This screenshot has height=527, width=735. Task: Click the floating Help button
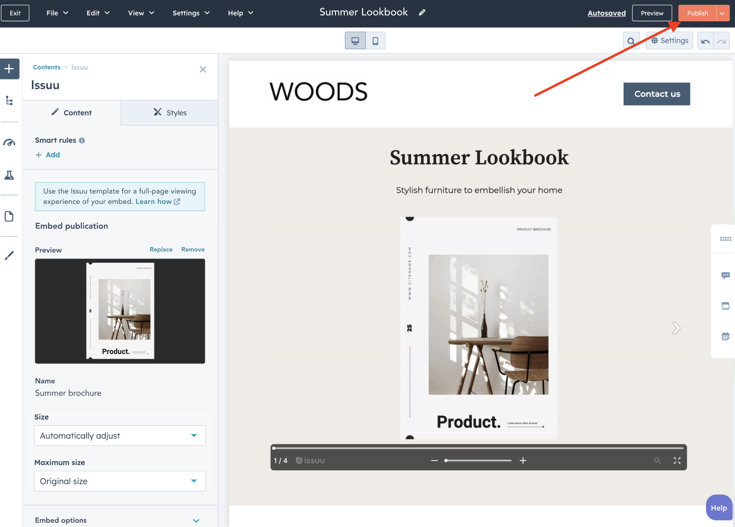coord(719,508)
